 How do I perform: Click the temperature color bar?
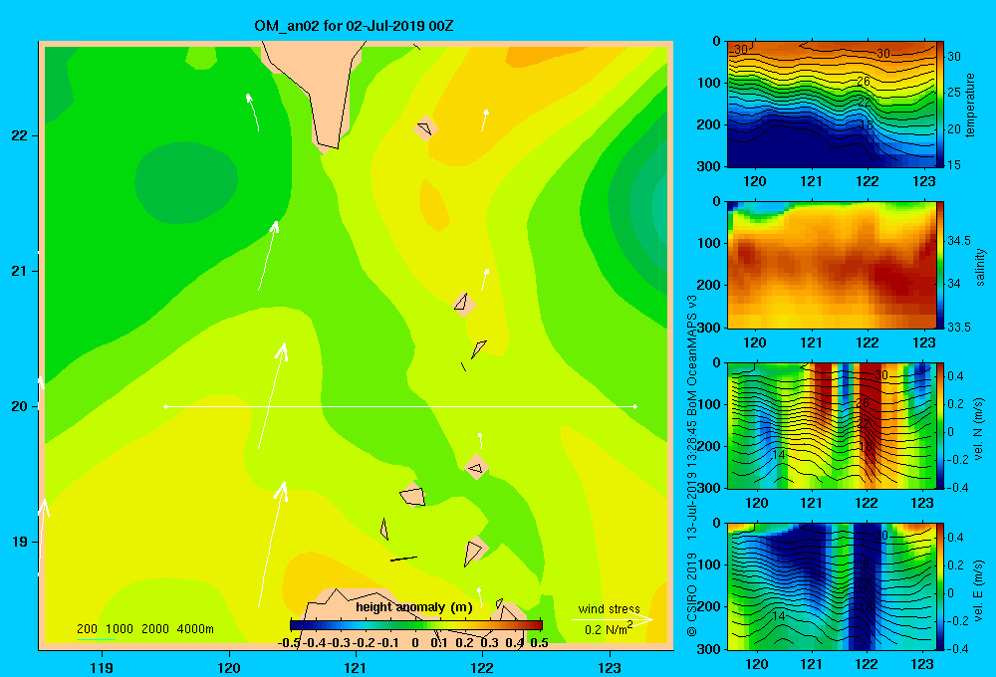click(940, 104)
